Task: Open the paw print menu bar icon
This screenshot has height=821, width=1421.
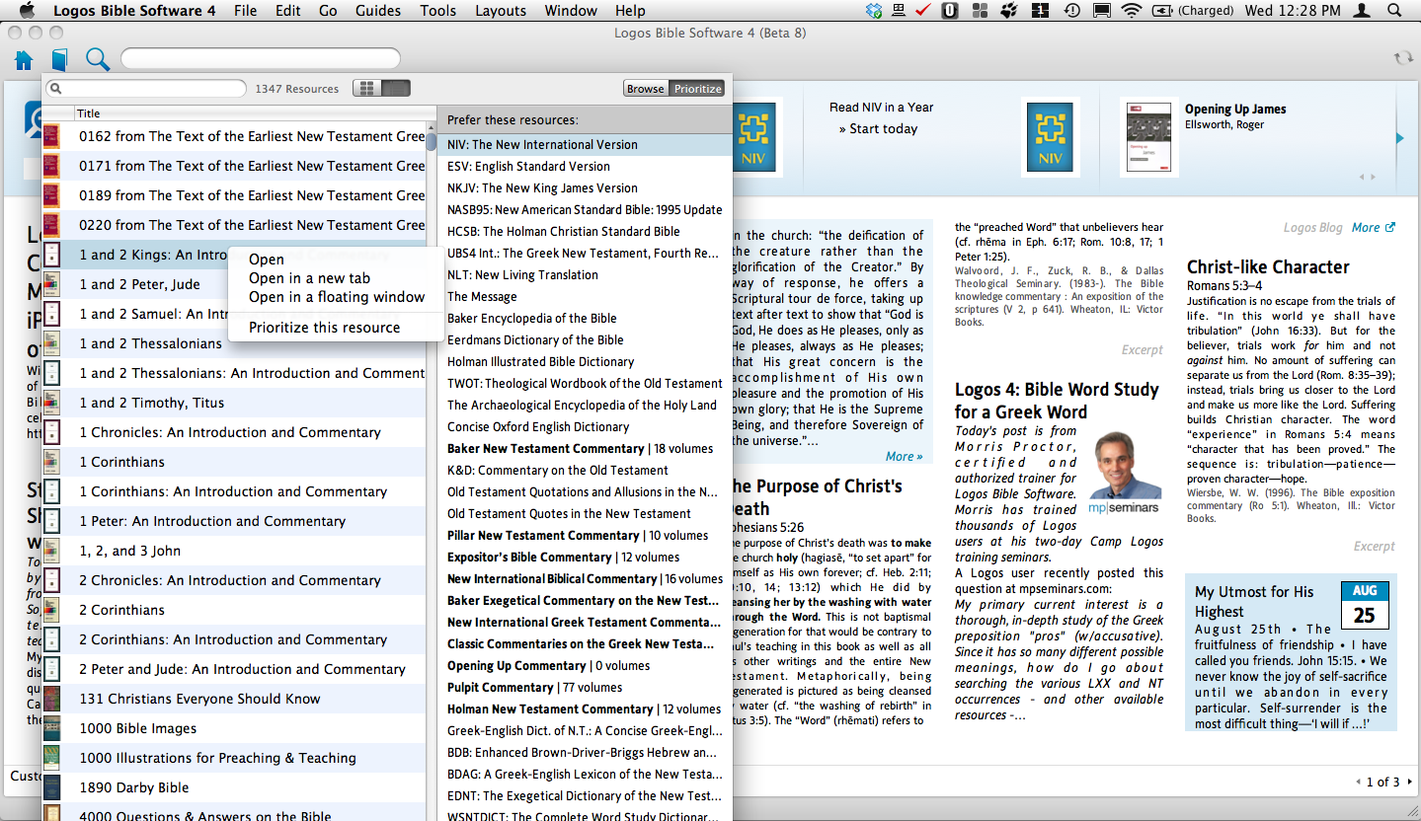Action: click(1009, 11)
